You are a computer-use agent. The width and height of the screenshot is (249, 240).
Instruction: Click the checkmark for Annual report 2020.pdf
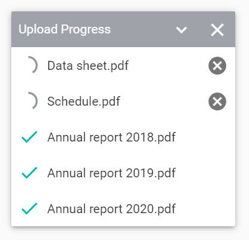tap(29, 208)
